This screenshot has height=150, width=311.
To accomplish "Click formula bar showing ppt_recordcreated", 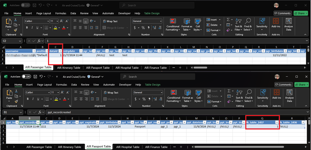I will (x=174, y=112).
